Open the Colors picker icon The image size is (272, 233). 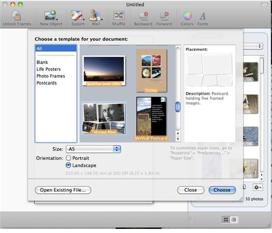187,16
